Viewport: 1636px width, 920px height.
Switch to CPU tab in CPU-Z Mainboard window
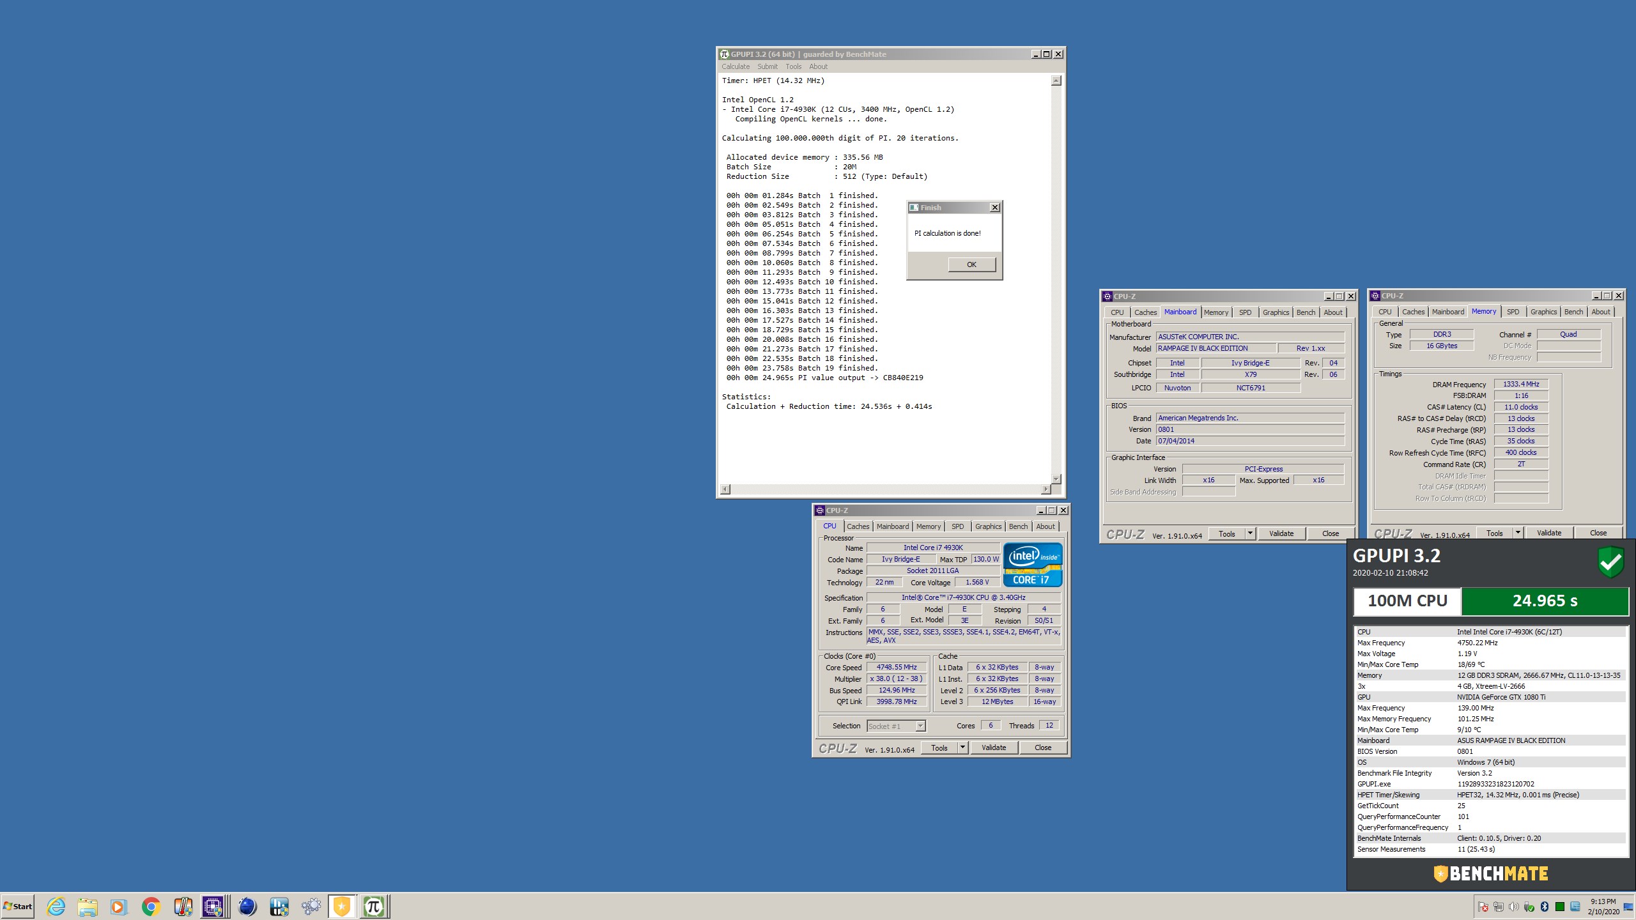point(1117,312)
